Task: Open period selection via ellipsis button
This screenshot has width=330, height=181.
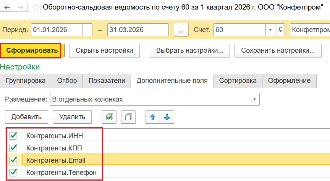Action: tap(181, 30)
